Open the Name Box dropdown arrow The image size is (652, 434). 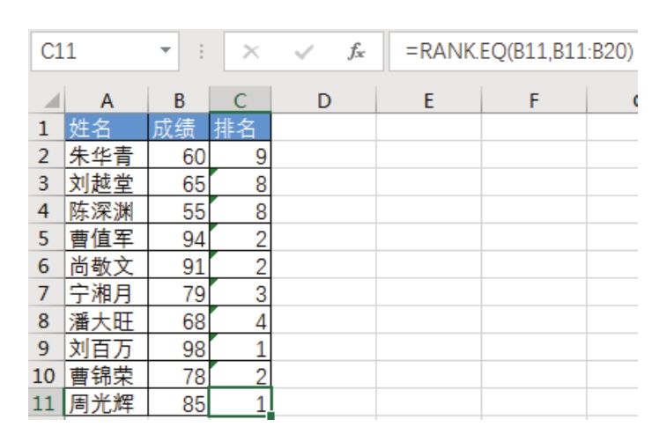click(163, 52)
